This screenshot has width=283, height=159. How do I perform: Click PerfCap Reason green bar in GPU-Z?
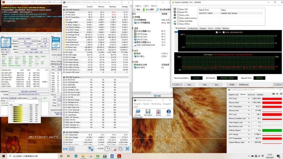pos(272,130)
